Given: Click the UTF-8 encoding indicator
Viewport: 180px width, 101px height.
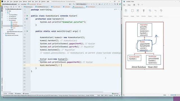Looking at the screenshot, I should pos(106,95).
